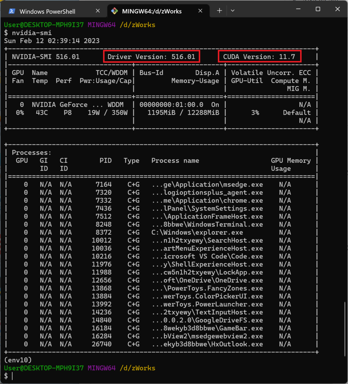
Task: Click the Process name column header
Action: (175, 160)
